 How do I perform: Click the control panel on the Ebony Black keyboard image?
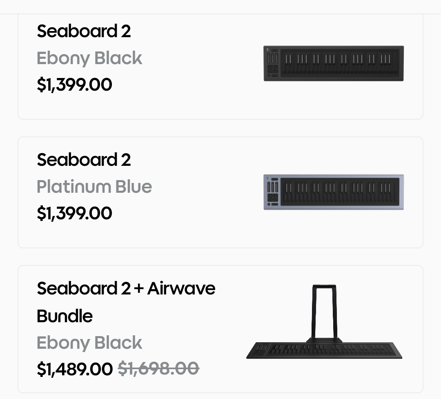click(273, 64)
